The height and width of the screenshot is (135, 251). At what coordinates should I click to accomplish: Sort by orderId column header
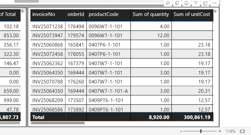tap(76, 14)
